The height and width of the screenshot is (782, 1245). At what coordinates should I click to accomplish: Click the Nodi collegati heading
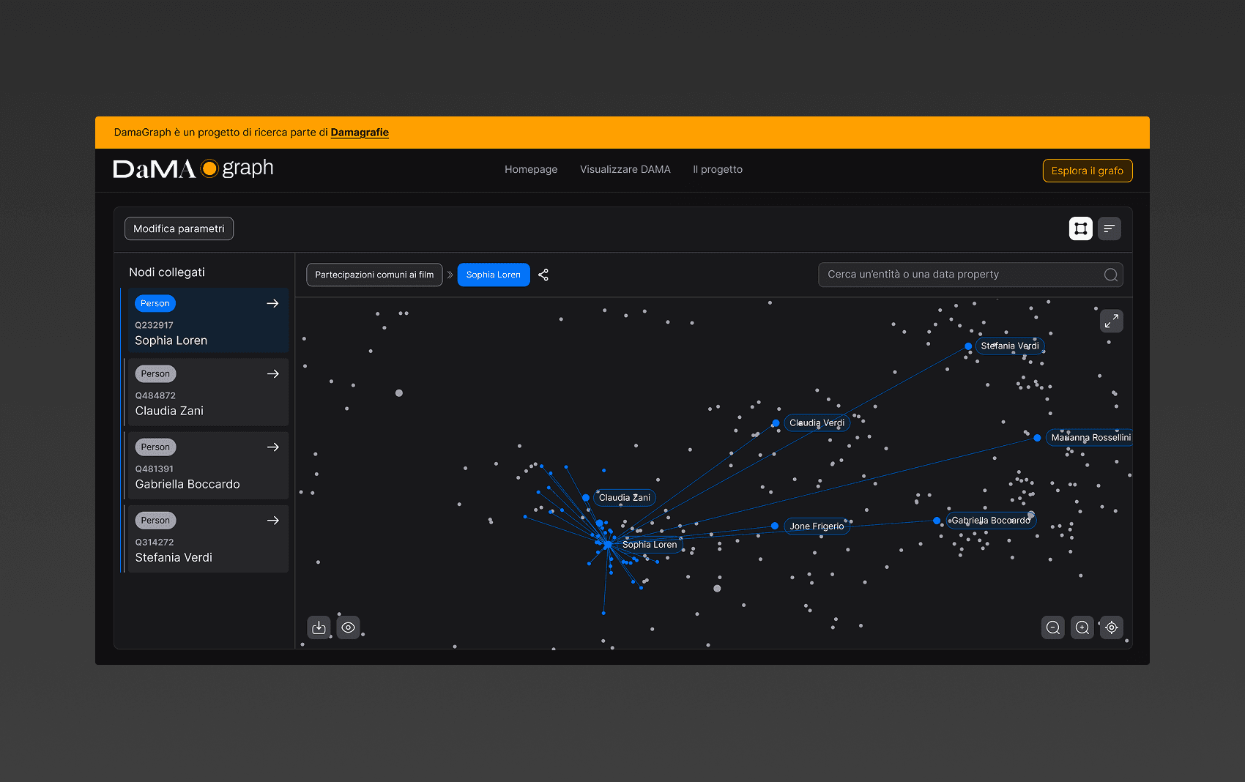coord(167,272)
